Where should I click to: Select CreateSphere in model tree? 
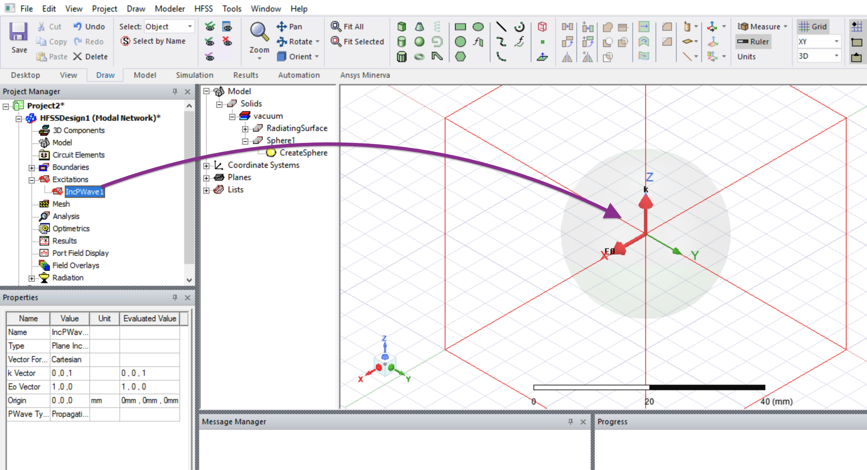pos(303,153)
